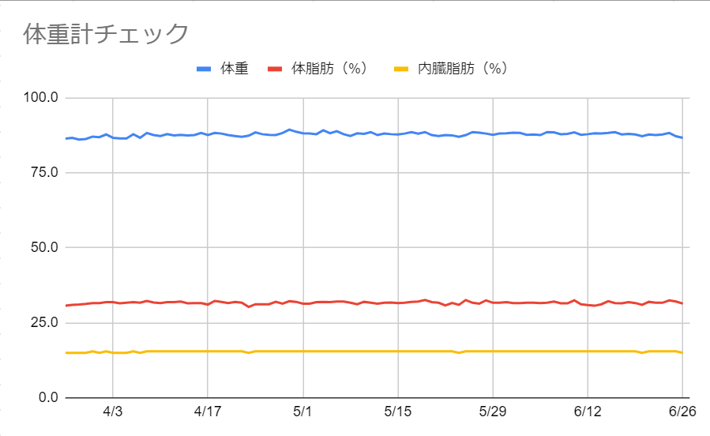
Task: Select the red 体脂肪 legend swatch
Action: click(275, 69)
